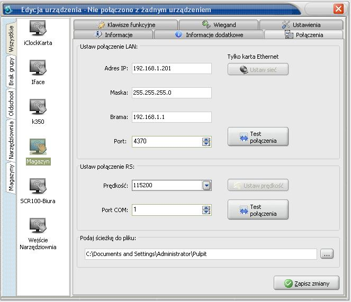Switch to the Wiegand tab
The height and width of the screenshot is (302, 351).
pos(219,25)
